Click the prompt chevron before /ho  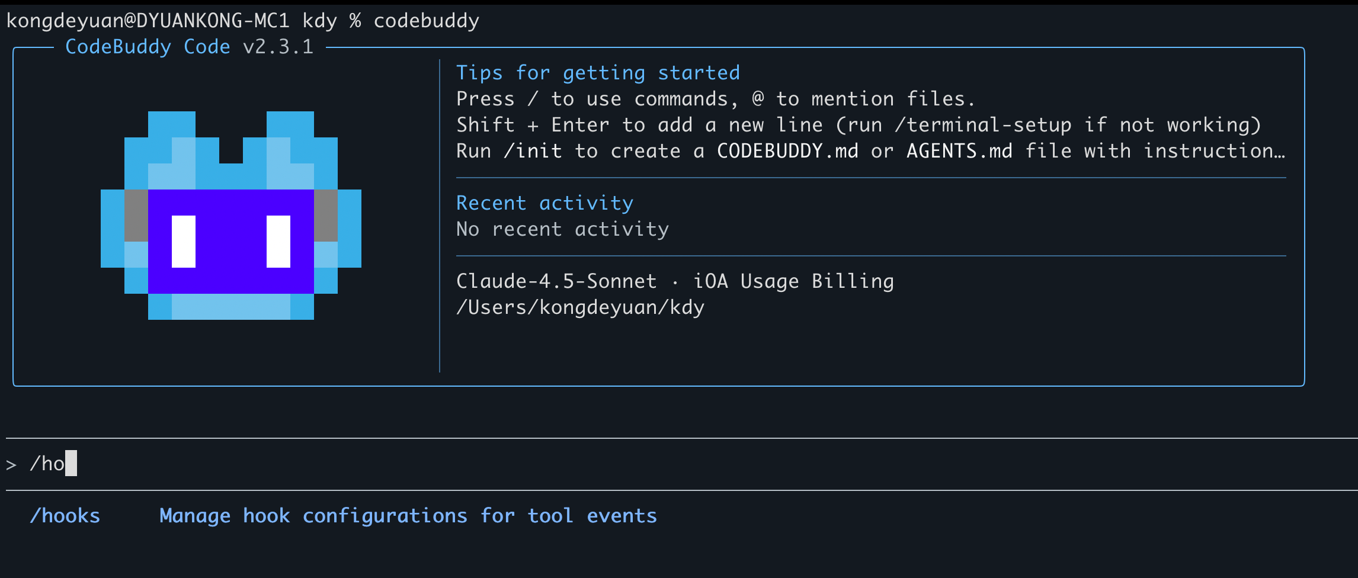(x=11, y=464)
